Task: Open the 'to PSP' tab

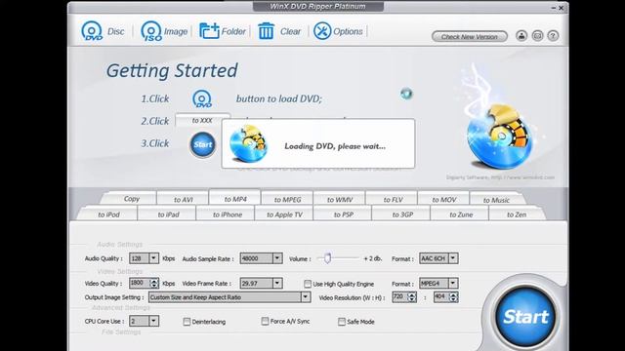Action: tap(343, 214)
